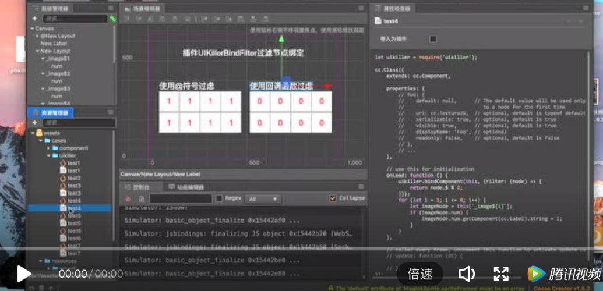
Task: Open the assets panel hamburger menu
Action: point(111,112)
